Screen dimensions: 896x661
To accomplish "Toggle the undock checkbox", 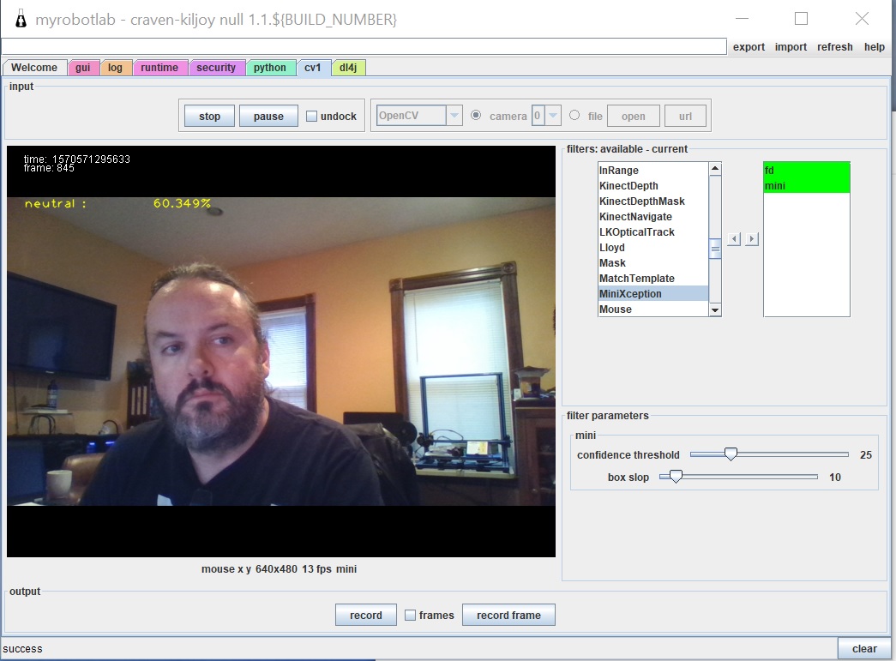I will click(311, 116).
